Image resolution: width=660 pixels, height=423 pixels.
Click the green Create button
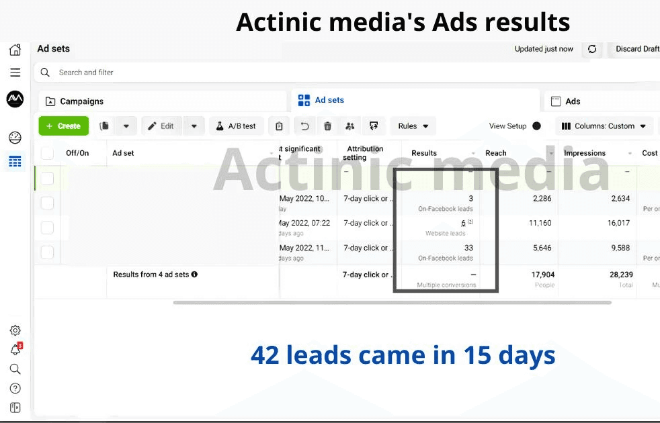pyautogui.click(x=64, y=126)
